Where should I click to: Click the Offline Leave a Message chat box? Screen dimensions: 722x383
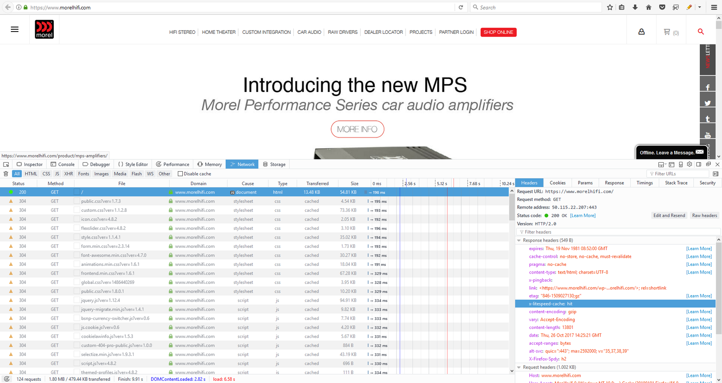671,152
